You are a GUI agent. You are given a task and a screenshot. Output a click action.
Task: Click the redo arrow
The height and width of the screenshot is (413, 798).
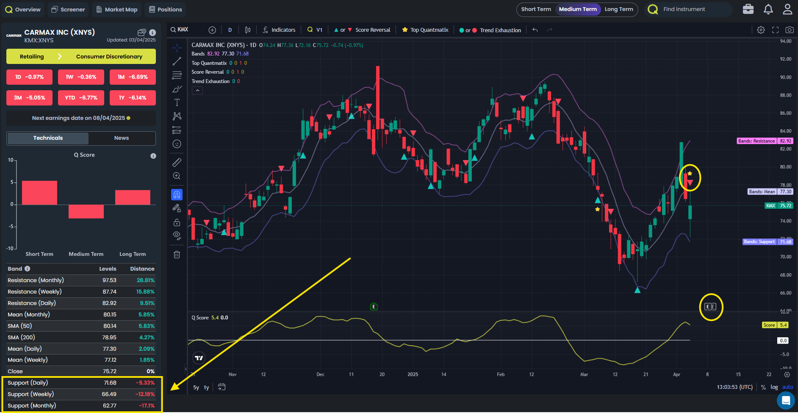550,30
